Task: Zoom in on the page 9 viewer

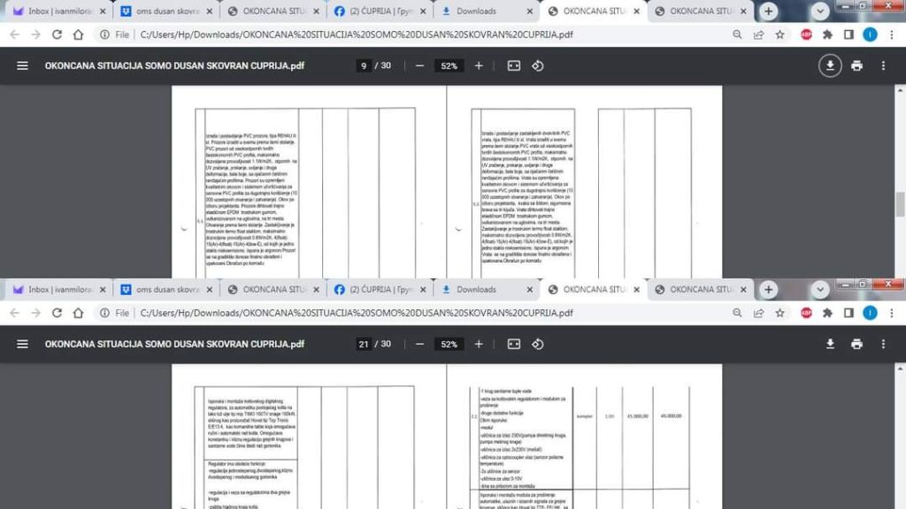Action: click(x=479, y=66)
